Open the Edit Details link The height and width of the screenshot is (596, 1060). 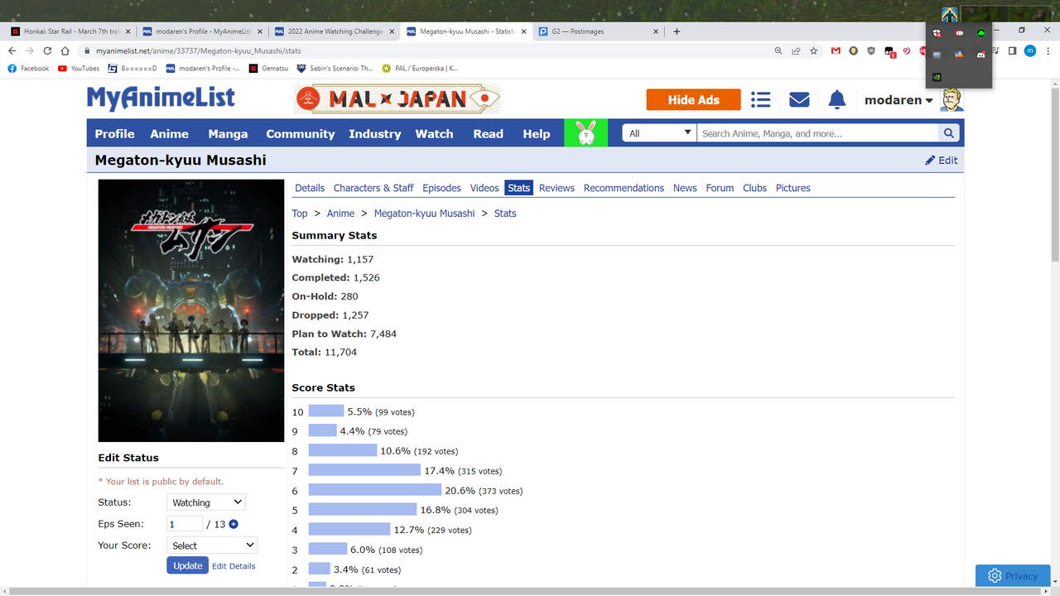(234, 566)
